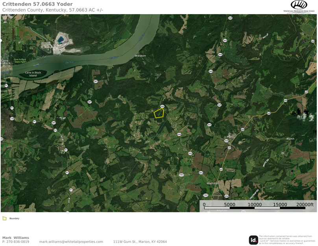The image size is (318, 246).
Task: Click the Mattoon town label
Action: point(213,183)
